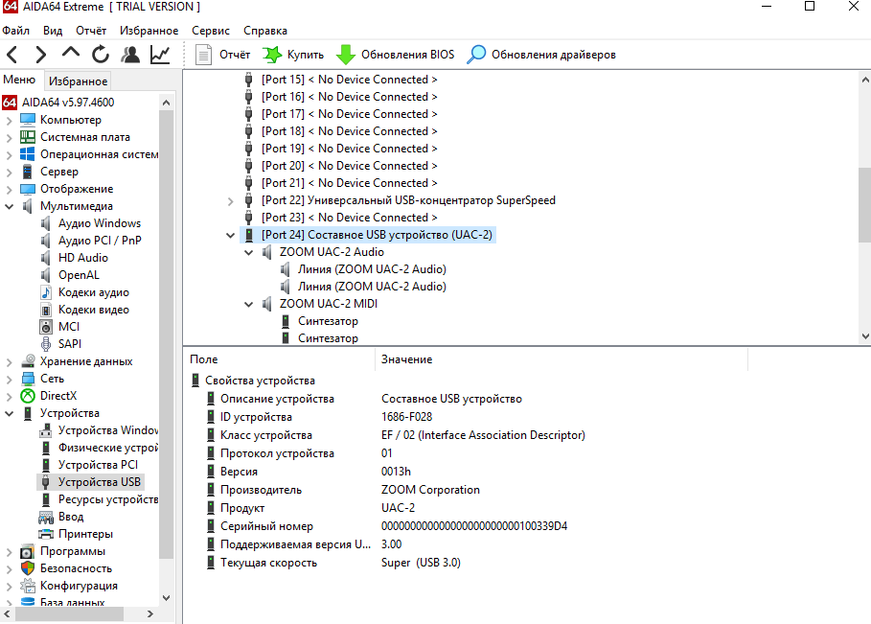The image size is (871, 624).
Task: Click the device ID value 1686-F028
Action: [406, 417]
